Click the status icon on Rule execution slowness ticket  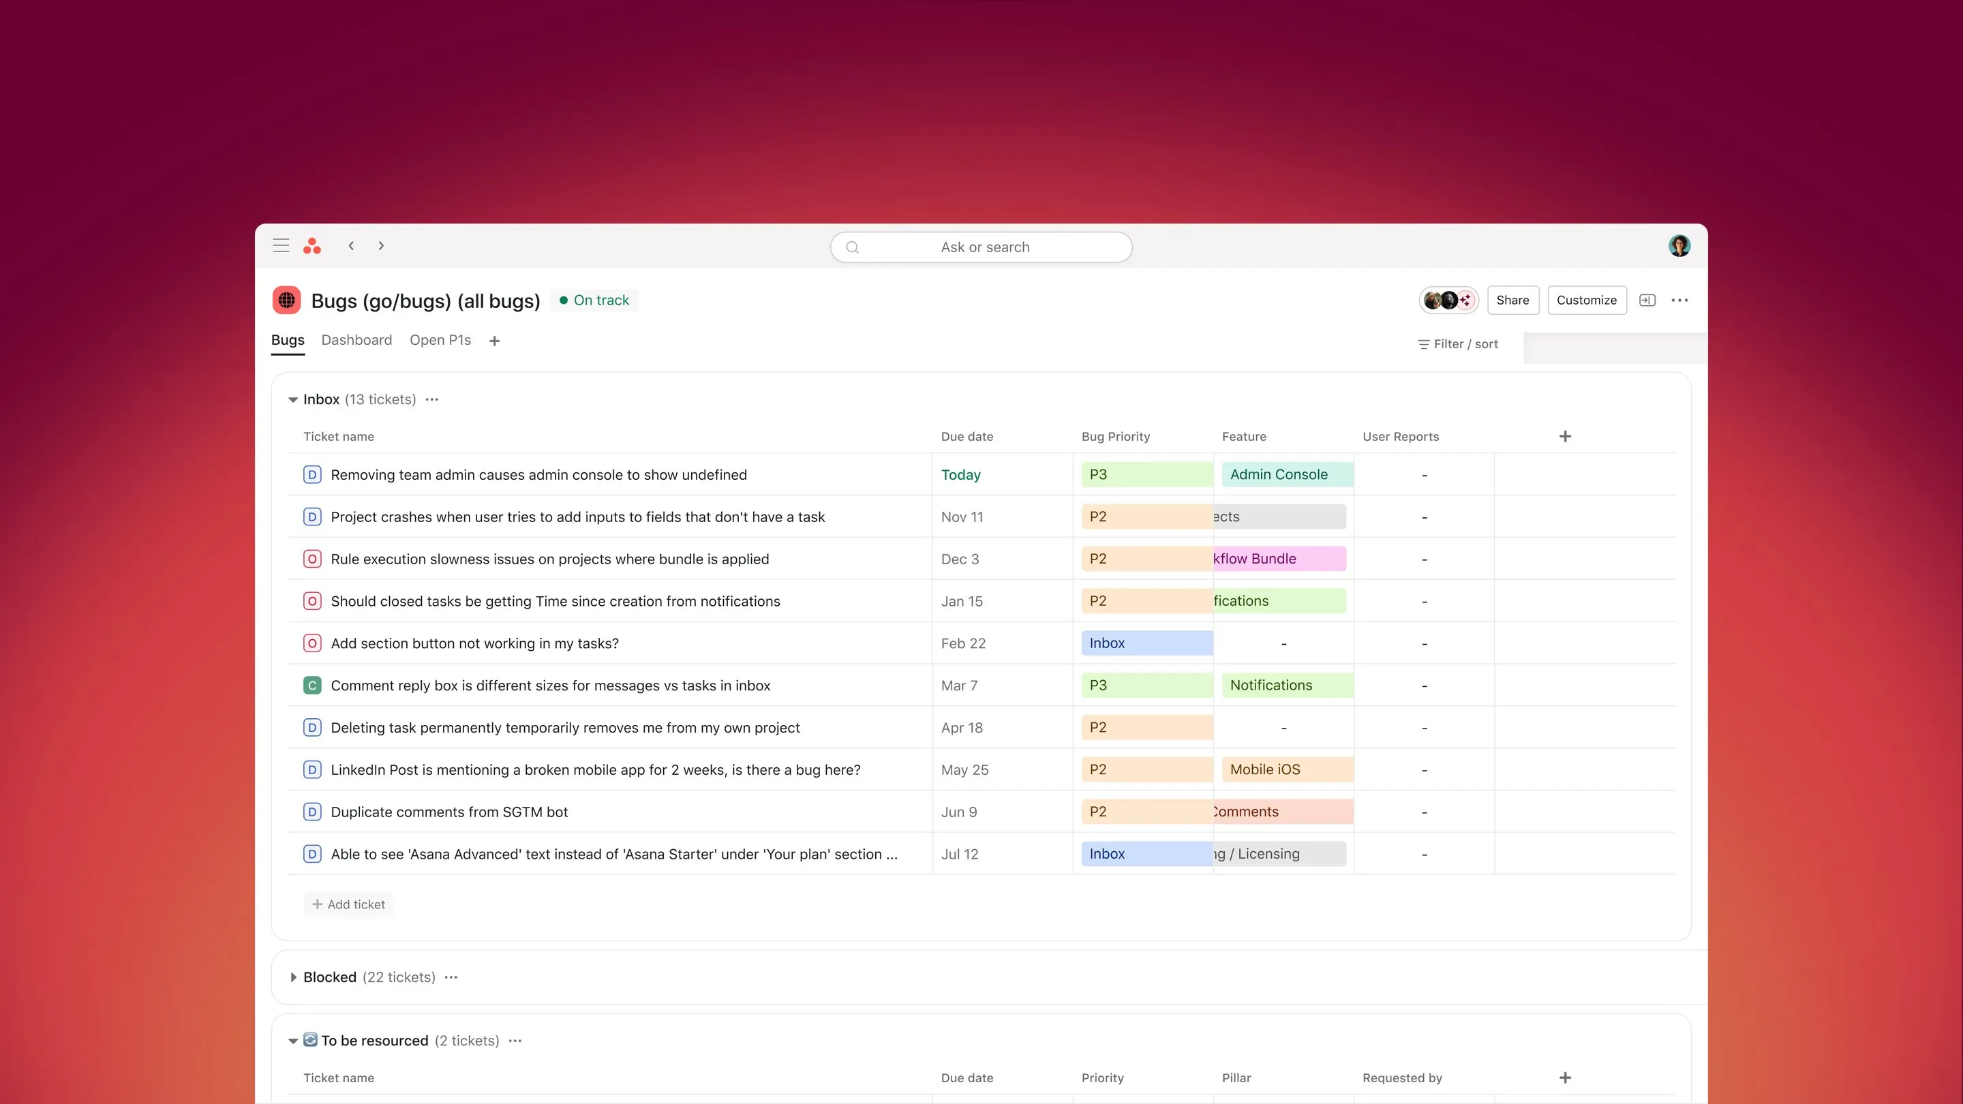pos(311,559)
